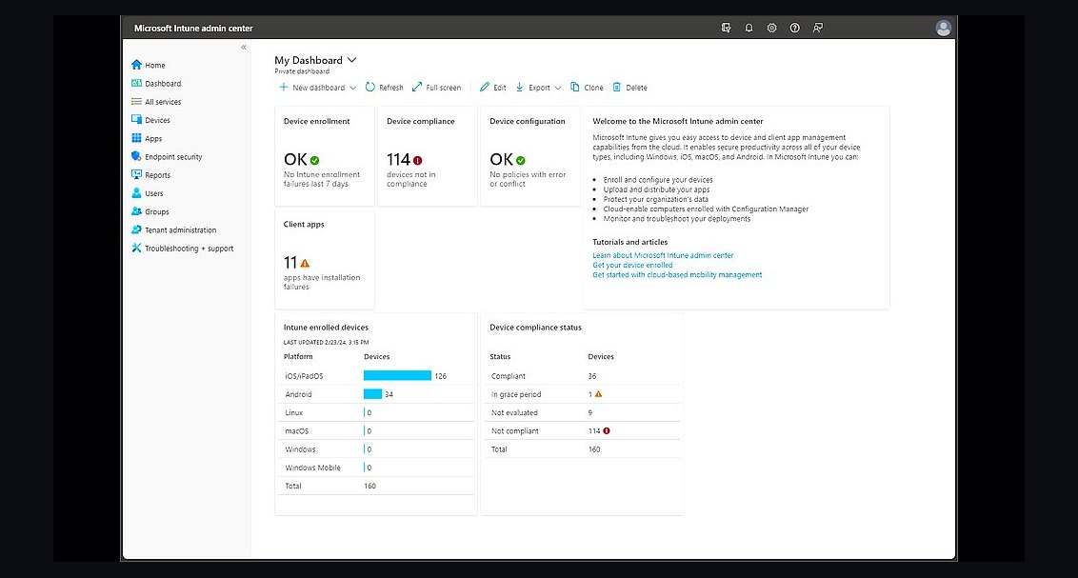Open the Device enrollment tile
This screenshot has height=578, width=1078.
(x=325, y=156)
